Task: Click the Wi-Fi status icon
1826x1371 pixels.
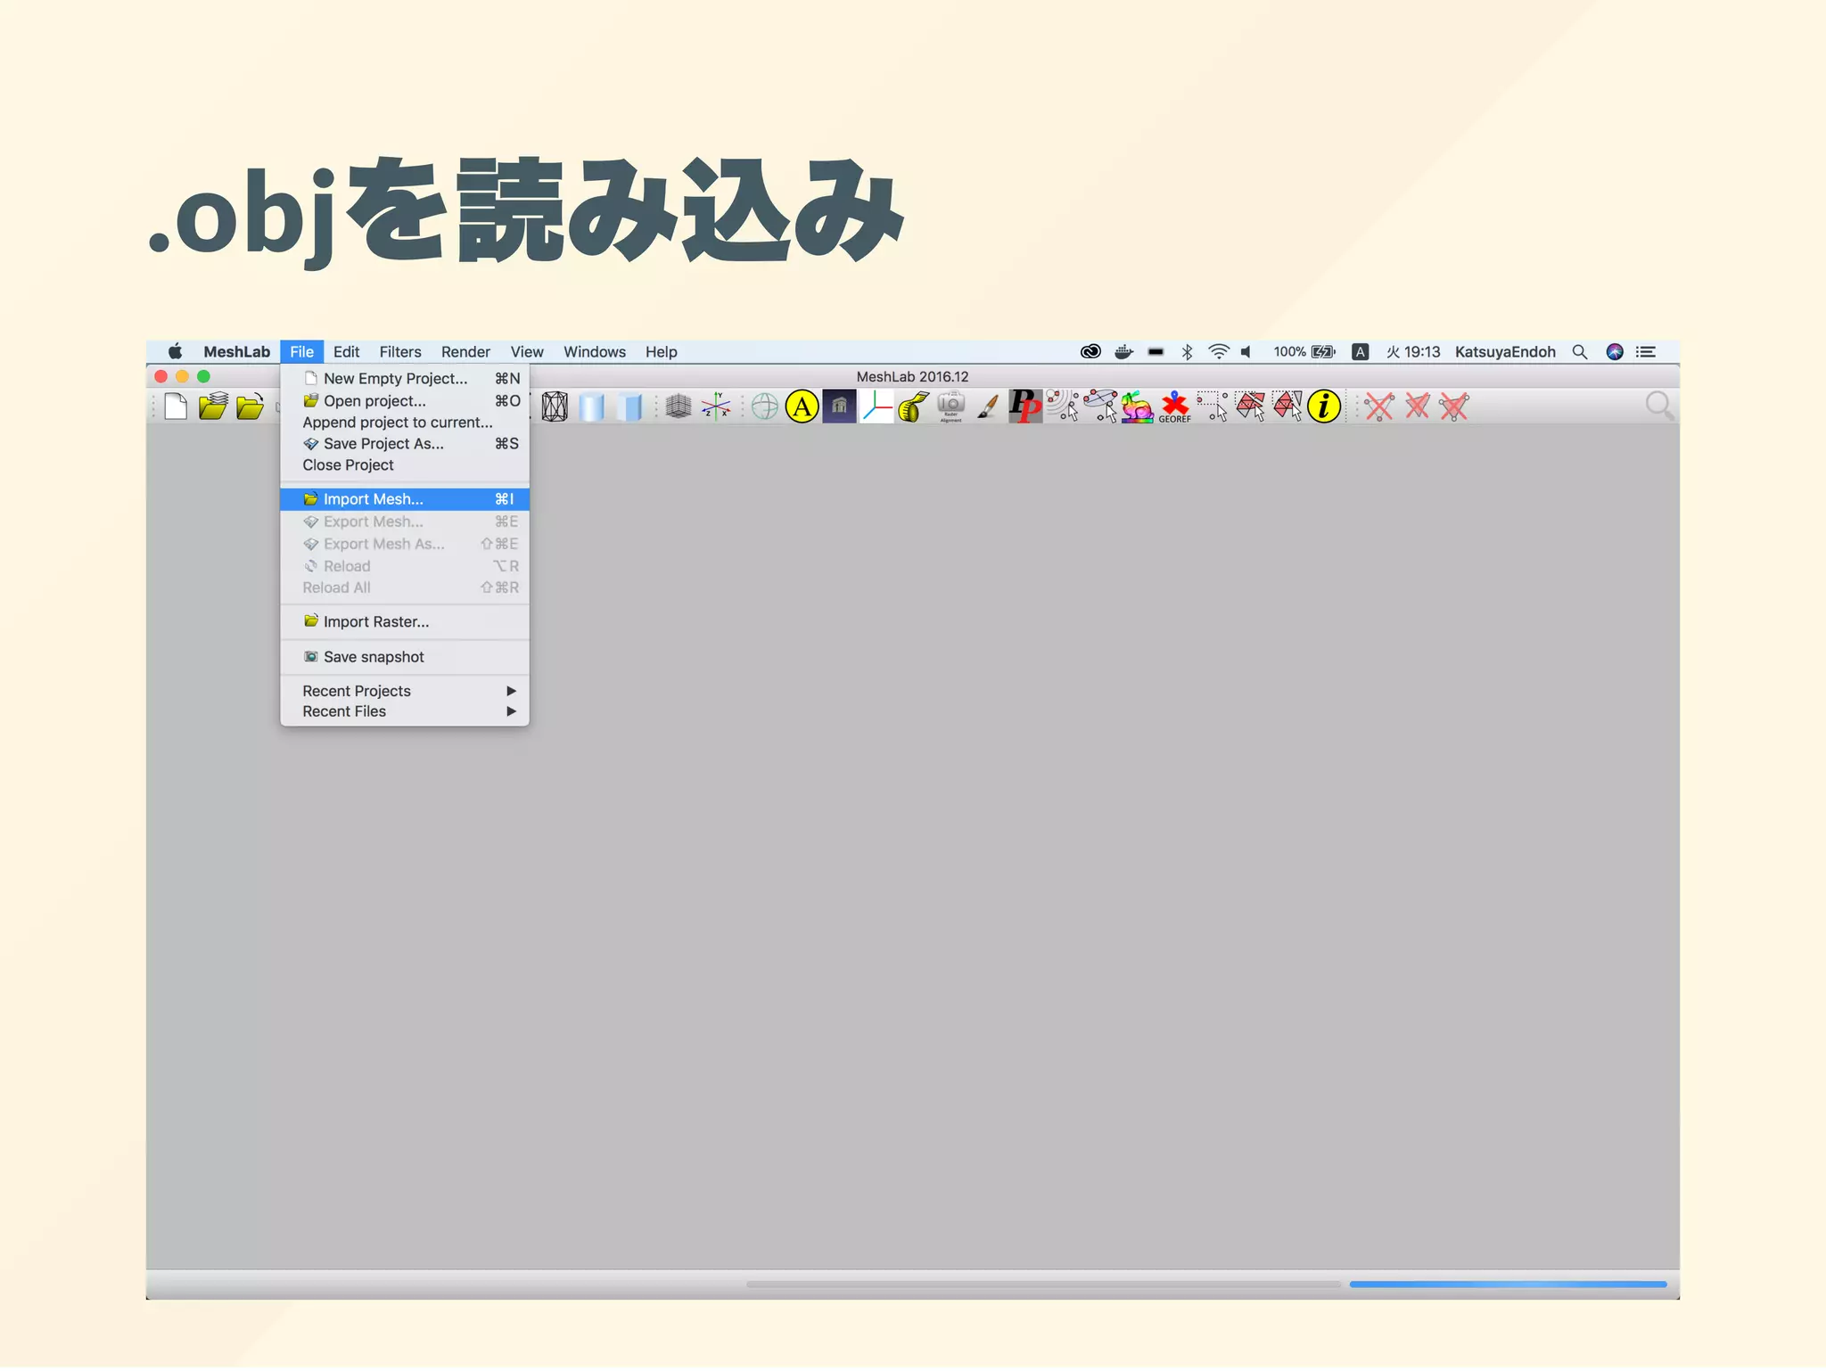Action: [1218, 352]
